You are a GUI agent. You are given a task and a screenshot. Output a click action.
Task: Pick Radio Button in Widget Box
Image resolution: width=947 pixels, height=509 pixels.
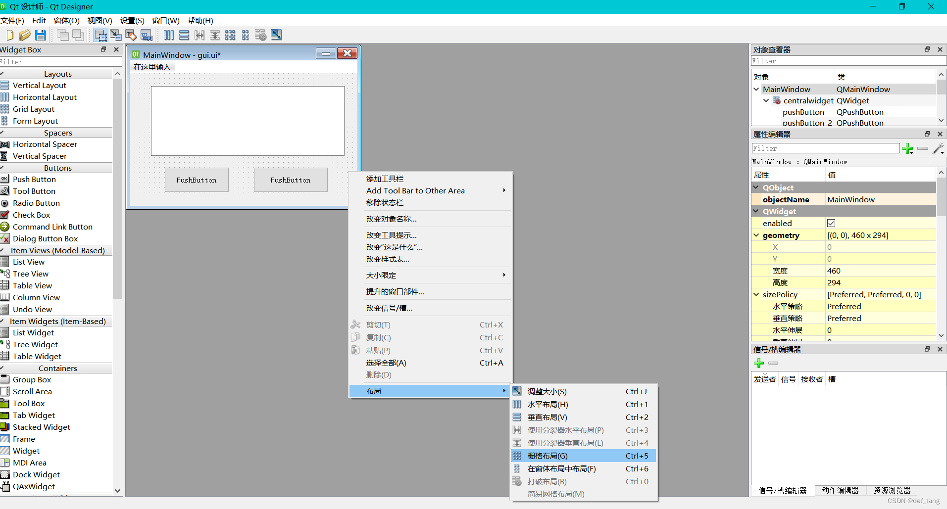(36, 203)
